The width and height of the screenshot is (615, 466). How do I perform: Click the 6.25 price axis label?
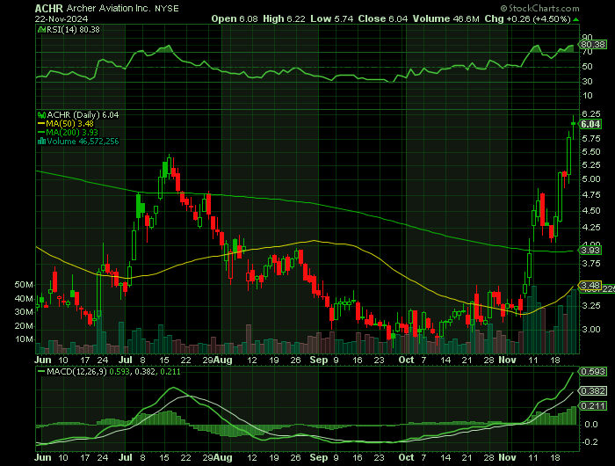coord(591,113)
